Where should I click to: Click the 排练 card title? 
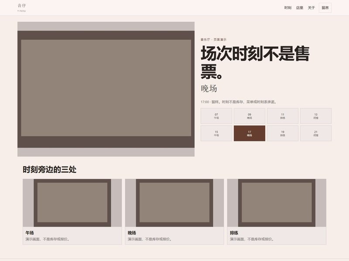[234, 233]
